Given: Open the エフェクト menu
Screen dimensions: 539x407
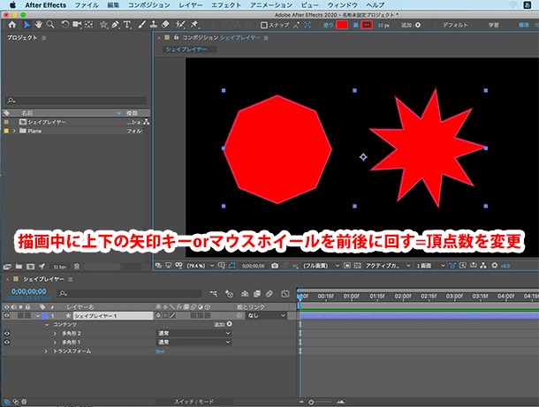Looking at the screenshot, I should 226,5.
